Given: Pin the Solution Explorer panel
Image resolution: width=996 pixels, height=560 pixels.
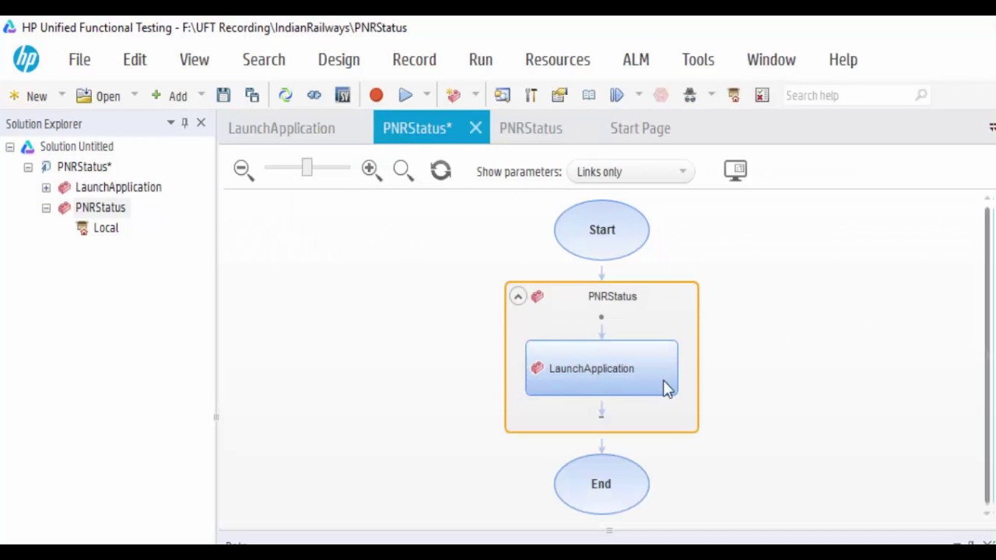Looking at the screenshot, I should [184, 123].
